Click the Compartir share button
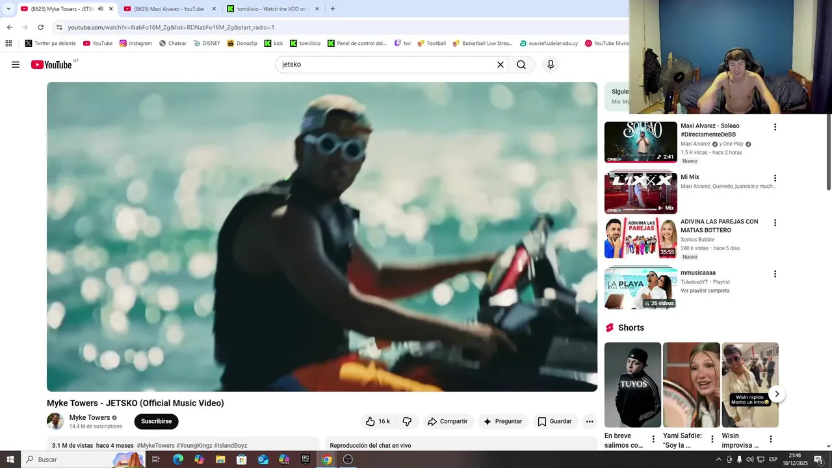The width and height of the screenshot is (832, 468). point(448,421)
